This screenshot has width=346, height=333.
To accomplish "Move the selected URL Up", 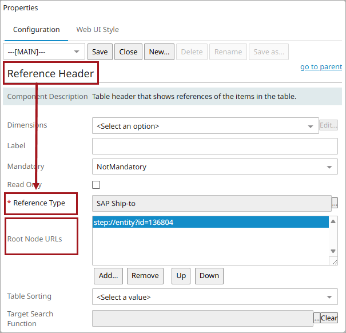I will point(181,276).
